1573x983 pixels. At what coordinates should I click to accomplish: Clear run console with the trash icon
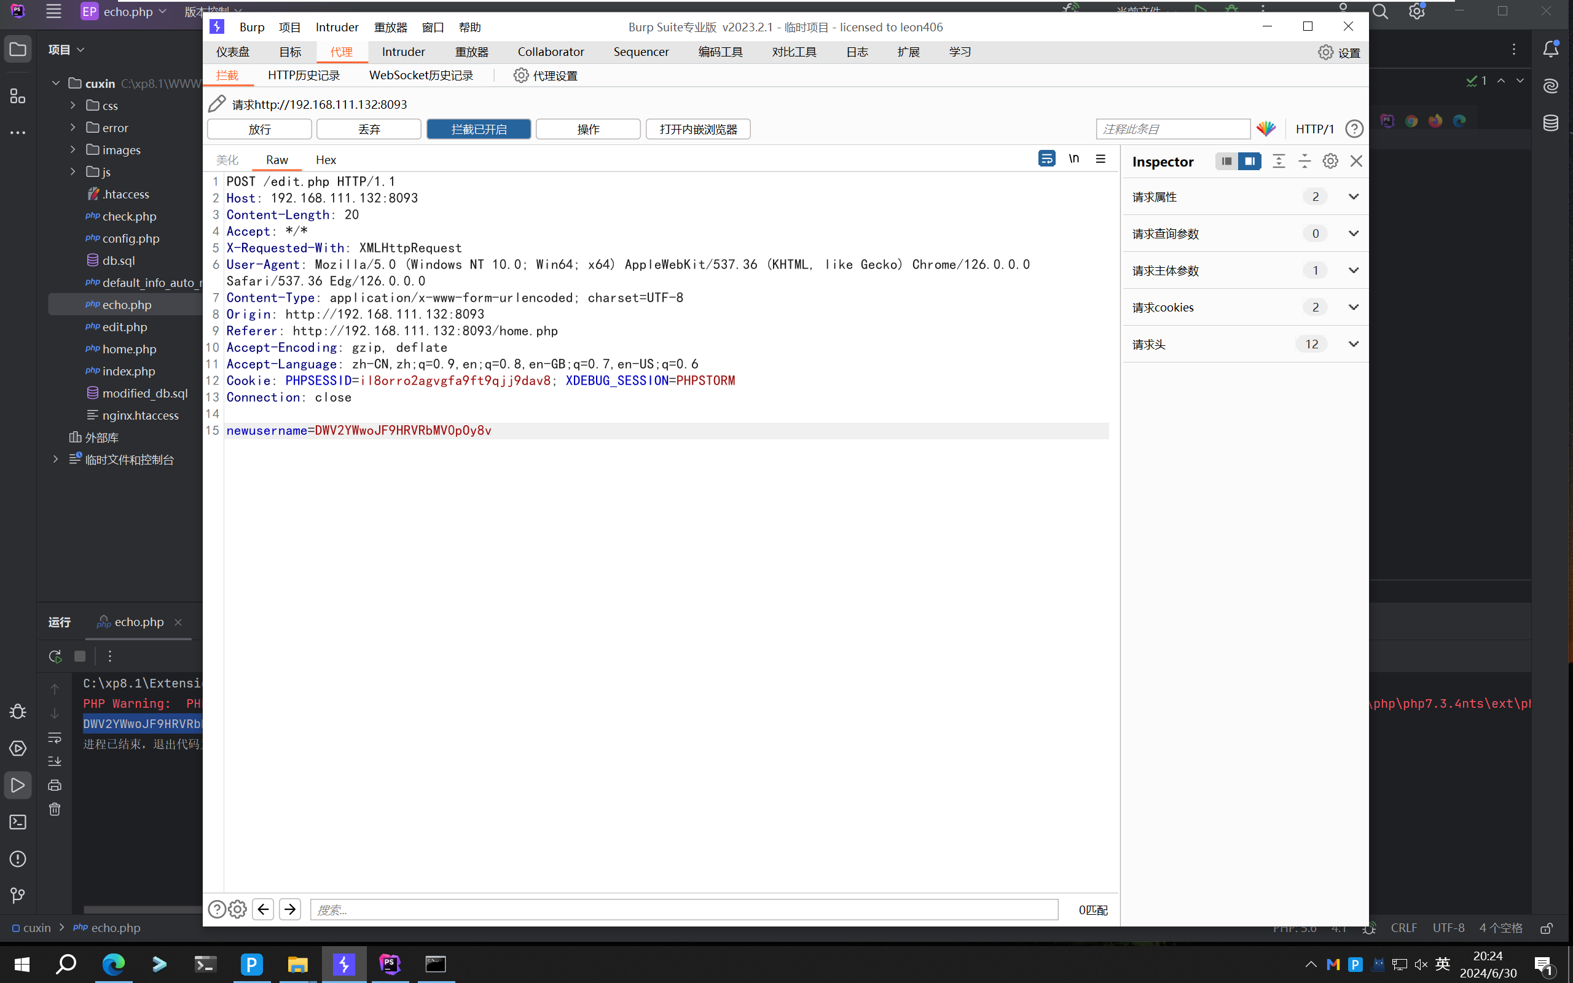(55, 809)
